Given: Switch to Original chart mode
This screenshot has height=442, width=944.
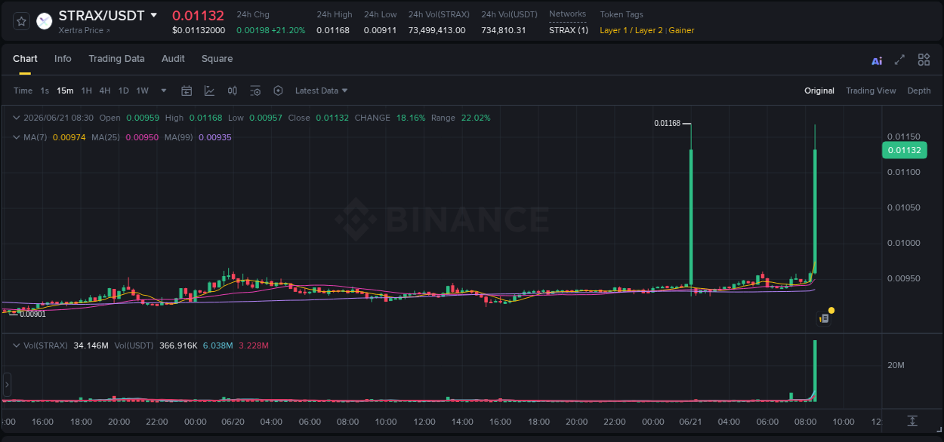Looking at the screenshot, I should [819, 91].
